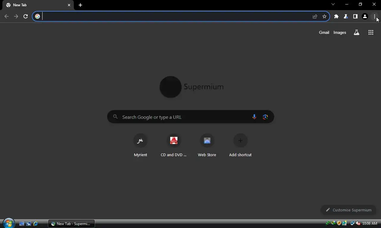The height and width of the screenshot is (228, 381).
Task: Close the New Tab tab
Action: (69, 5)
